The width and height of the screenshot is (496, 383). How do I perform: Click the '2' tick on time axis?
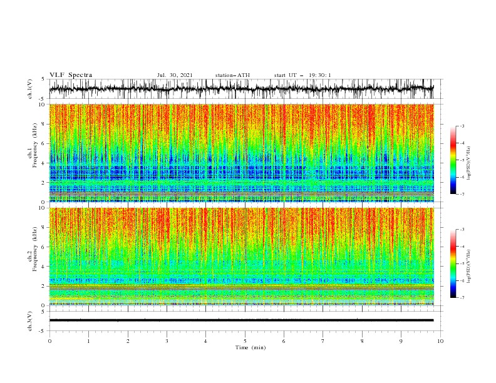pos(128,341)
